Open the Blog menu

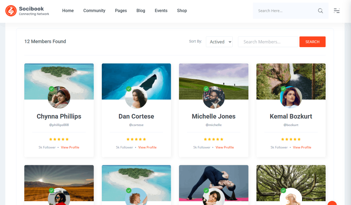[141, 11]
